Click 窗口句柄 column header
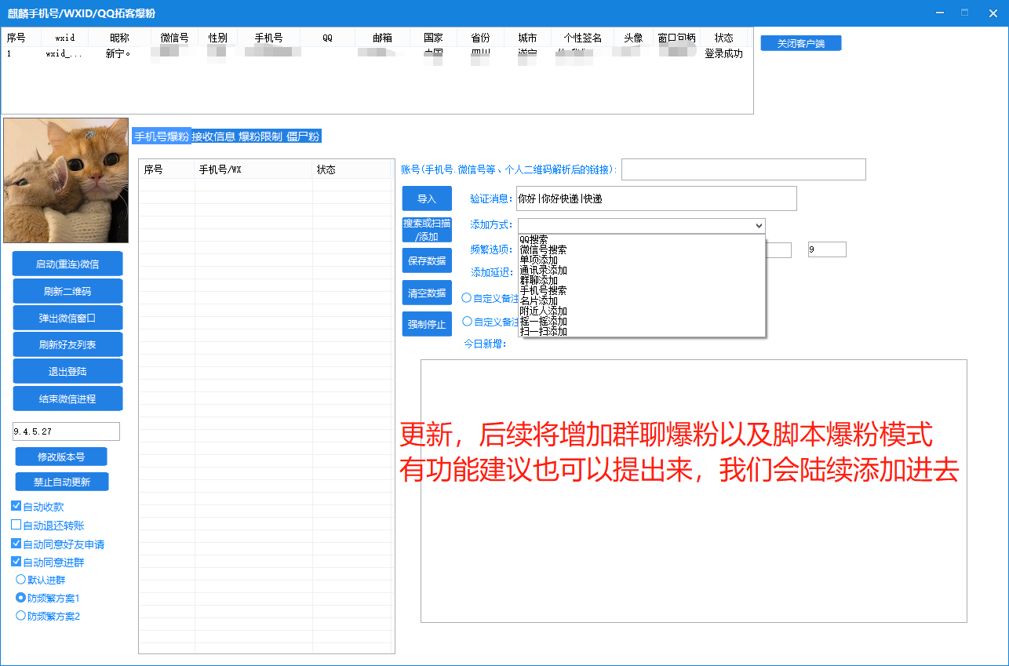This screenshot has height=666, width=1009. click(676, 38)
